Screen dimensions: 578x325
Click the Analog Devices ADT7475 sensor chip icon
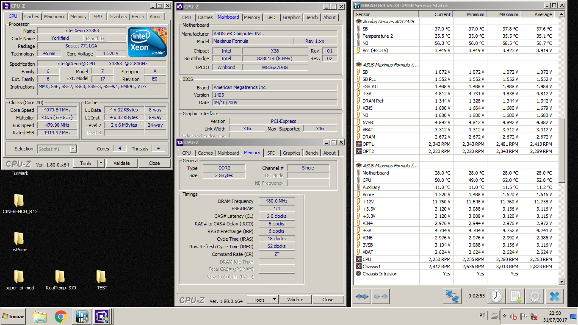[358, 22]
